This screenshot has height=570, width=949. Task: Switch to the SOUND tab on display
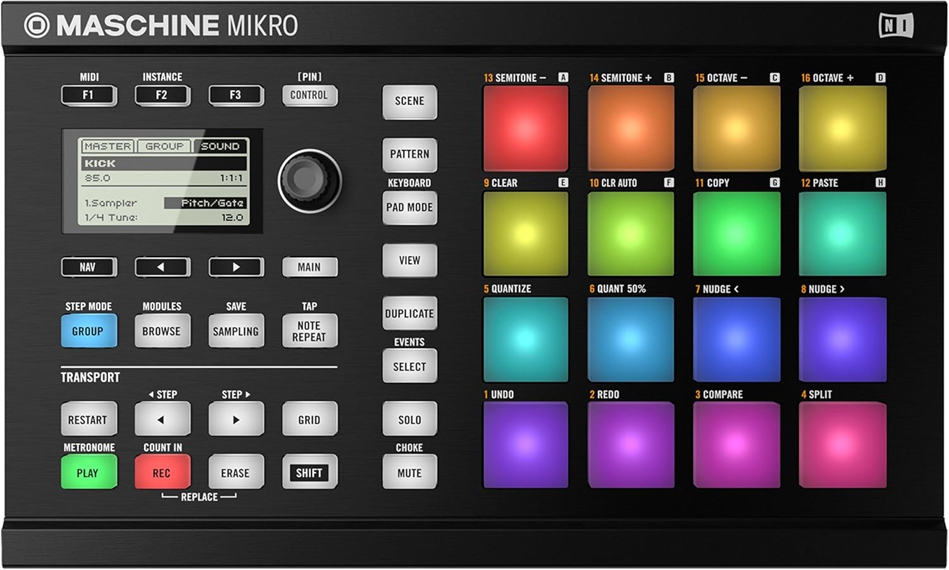click(221, 147)
